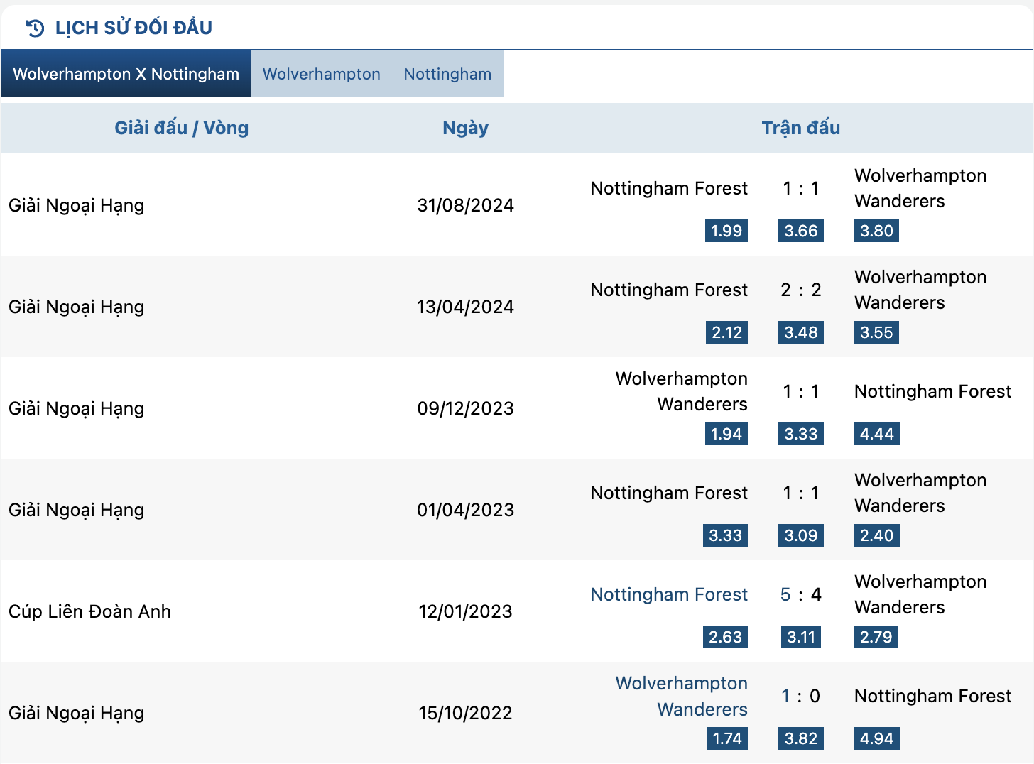
Task: Click Giải Ngoại Hạng in the 13/04/2024 row
Action: (77, 307)
